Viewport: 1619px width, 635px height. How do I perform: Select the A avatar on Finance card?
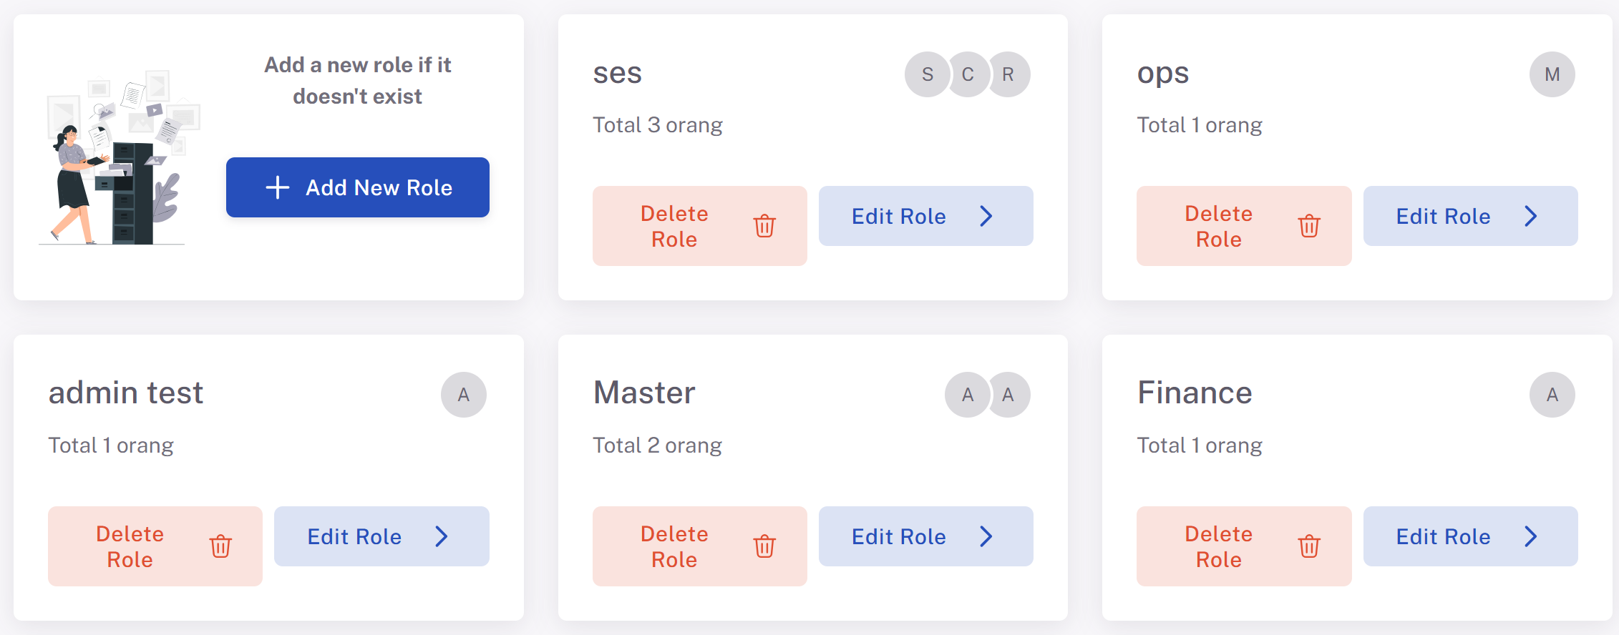1552,395
